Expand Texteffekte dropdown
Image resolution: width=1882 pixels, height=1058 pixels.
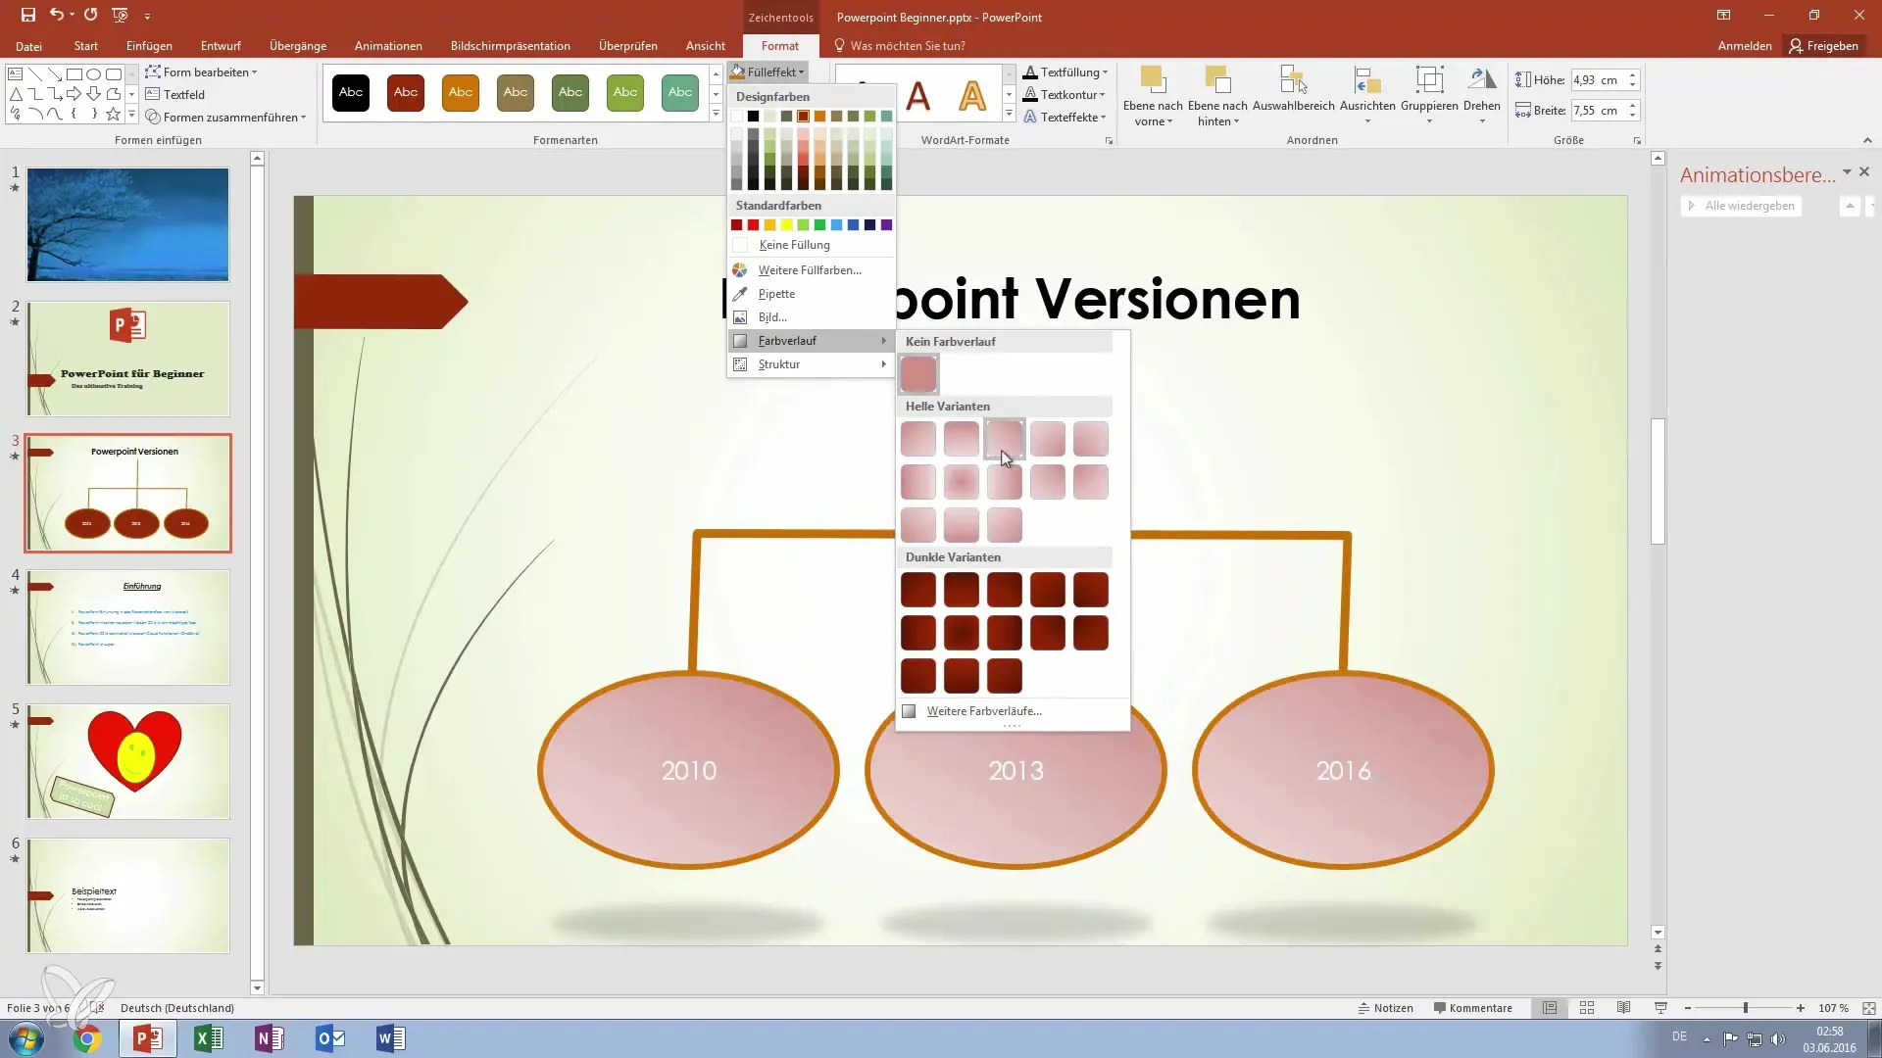[x=1065, y=118]
